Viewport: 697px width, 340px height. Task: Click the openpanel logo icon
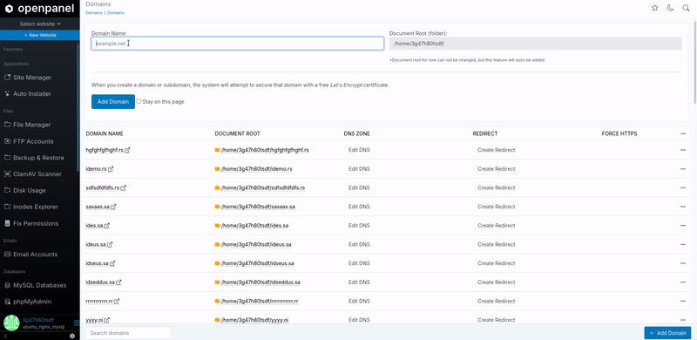click(9, 9)
